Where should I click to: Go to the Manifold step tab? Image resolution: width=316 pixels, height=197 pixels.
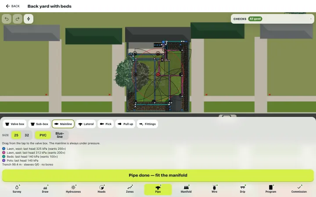[x=186, y=190]
